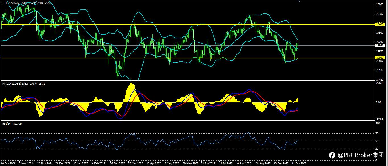Click the 4 Aug 2022 date label
This screenshot has height=166, width=388.
coord(244,164)
